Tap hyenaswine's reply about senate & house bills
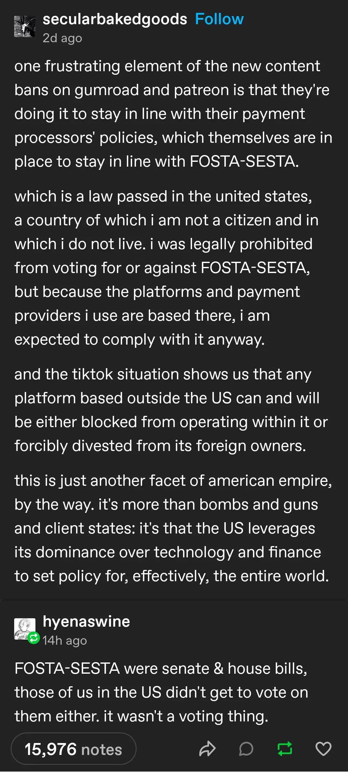The width and height of the screenshot is (348, 773). [x=161, y=692]
